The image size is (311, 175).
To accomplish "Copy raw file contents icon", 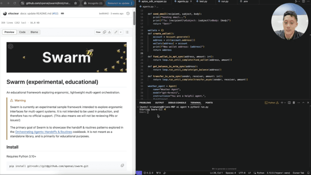I will [104, 32].
